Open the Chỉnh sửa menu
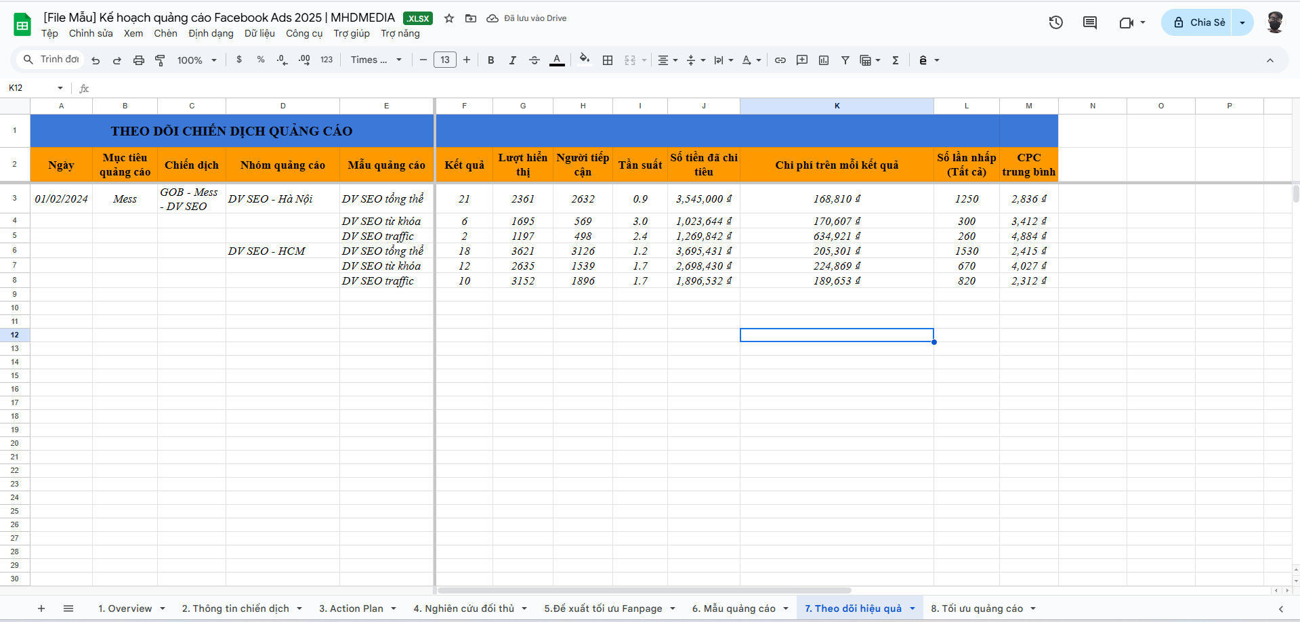Screen dimensions: 1300x622 [x=91, y=33]
